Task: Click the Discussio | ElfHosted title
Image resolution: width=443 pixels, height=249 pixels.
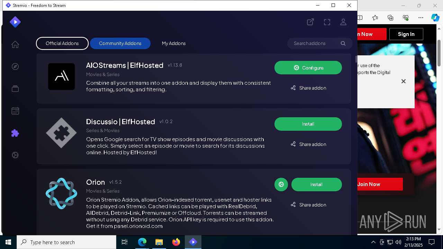Action: click(120, 122)
